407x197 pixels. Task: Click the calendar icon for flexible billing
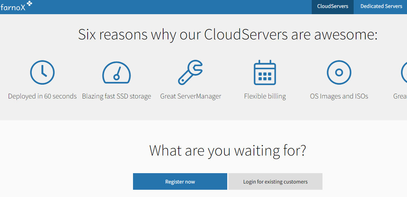[x=265, y=73]
